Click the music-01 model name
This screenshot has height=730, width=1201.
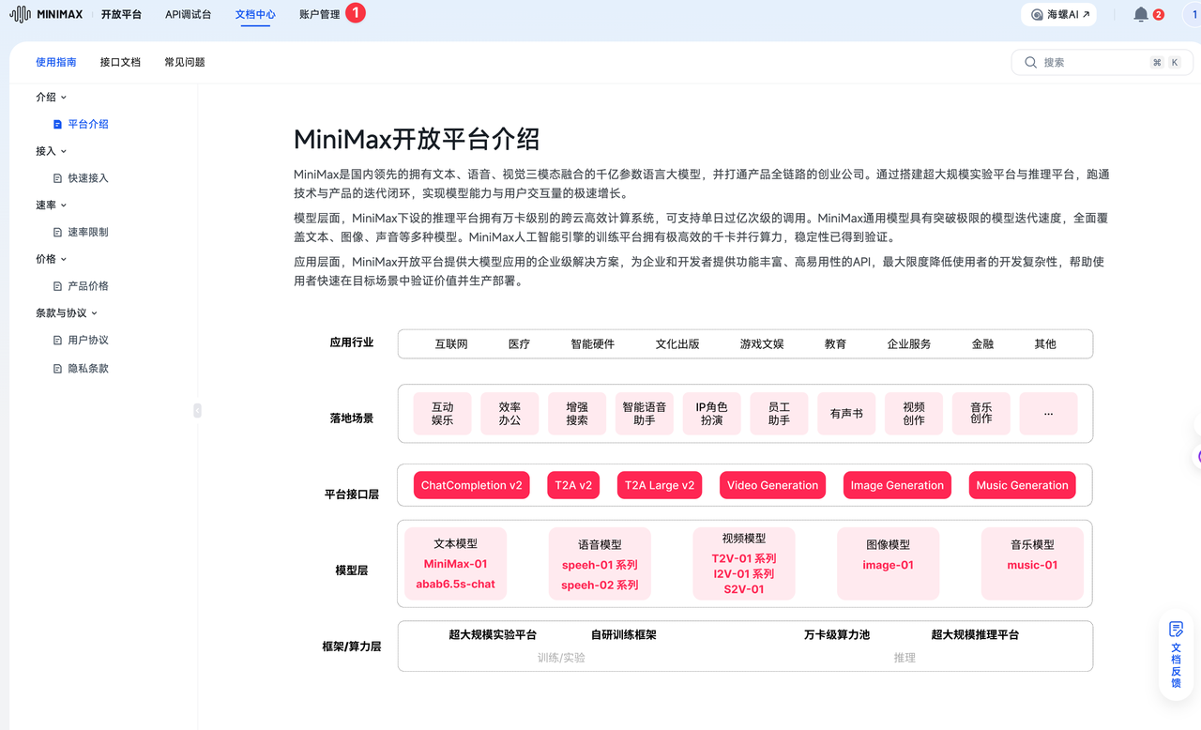pos(1032,565)
